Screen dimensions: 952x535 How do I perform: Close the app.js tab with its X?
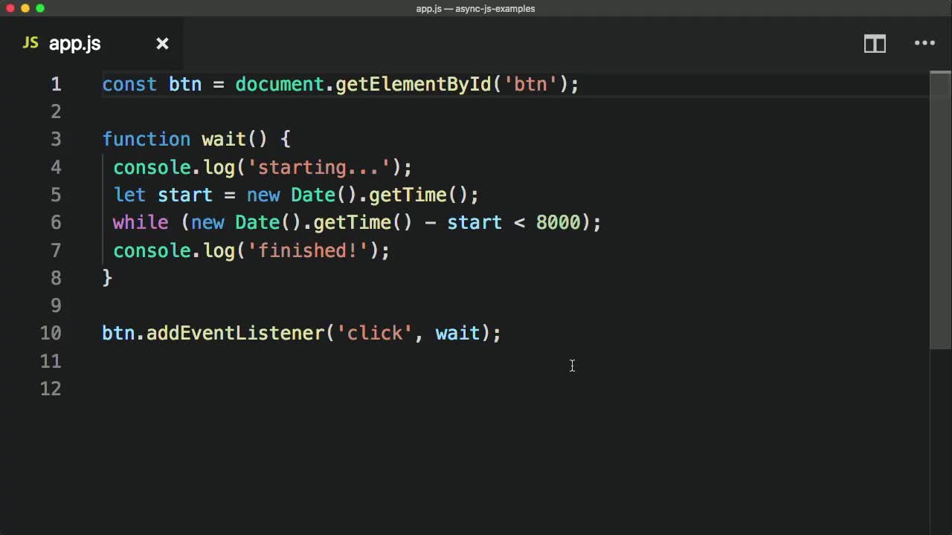[x=162, y=44]
